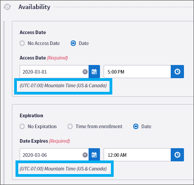Clear the 2020-03-01 access date value
This screenshot has width=194, height=185.
[85, 72]
